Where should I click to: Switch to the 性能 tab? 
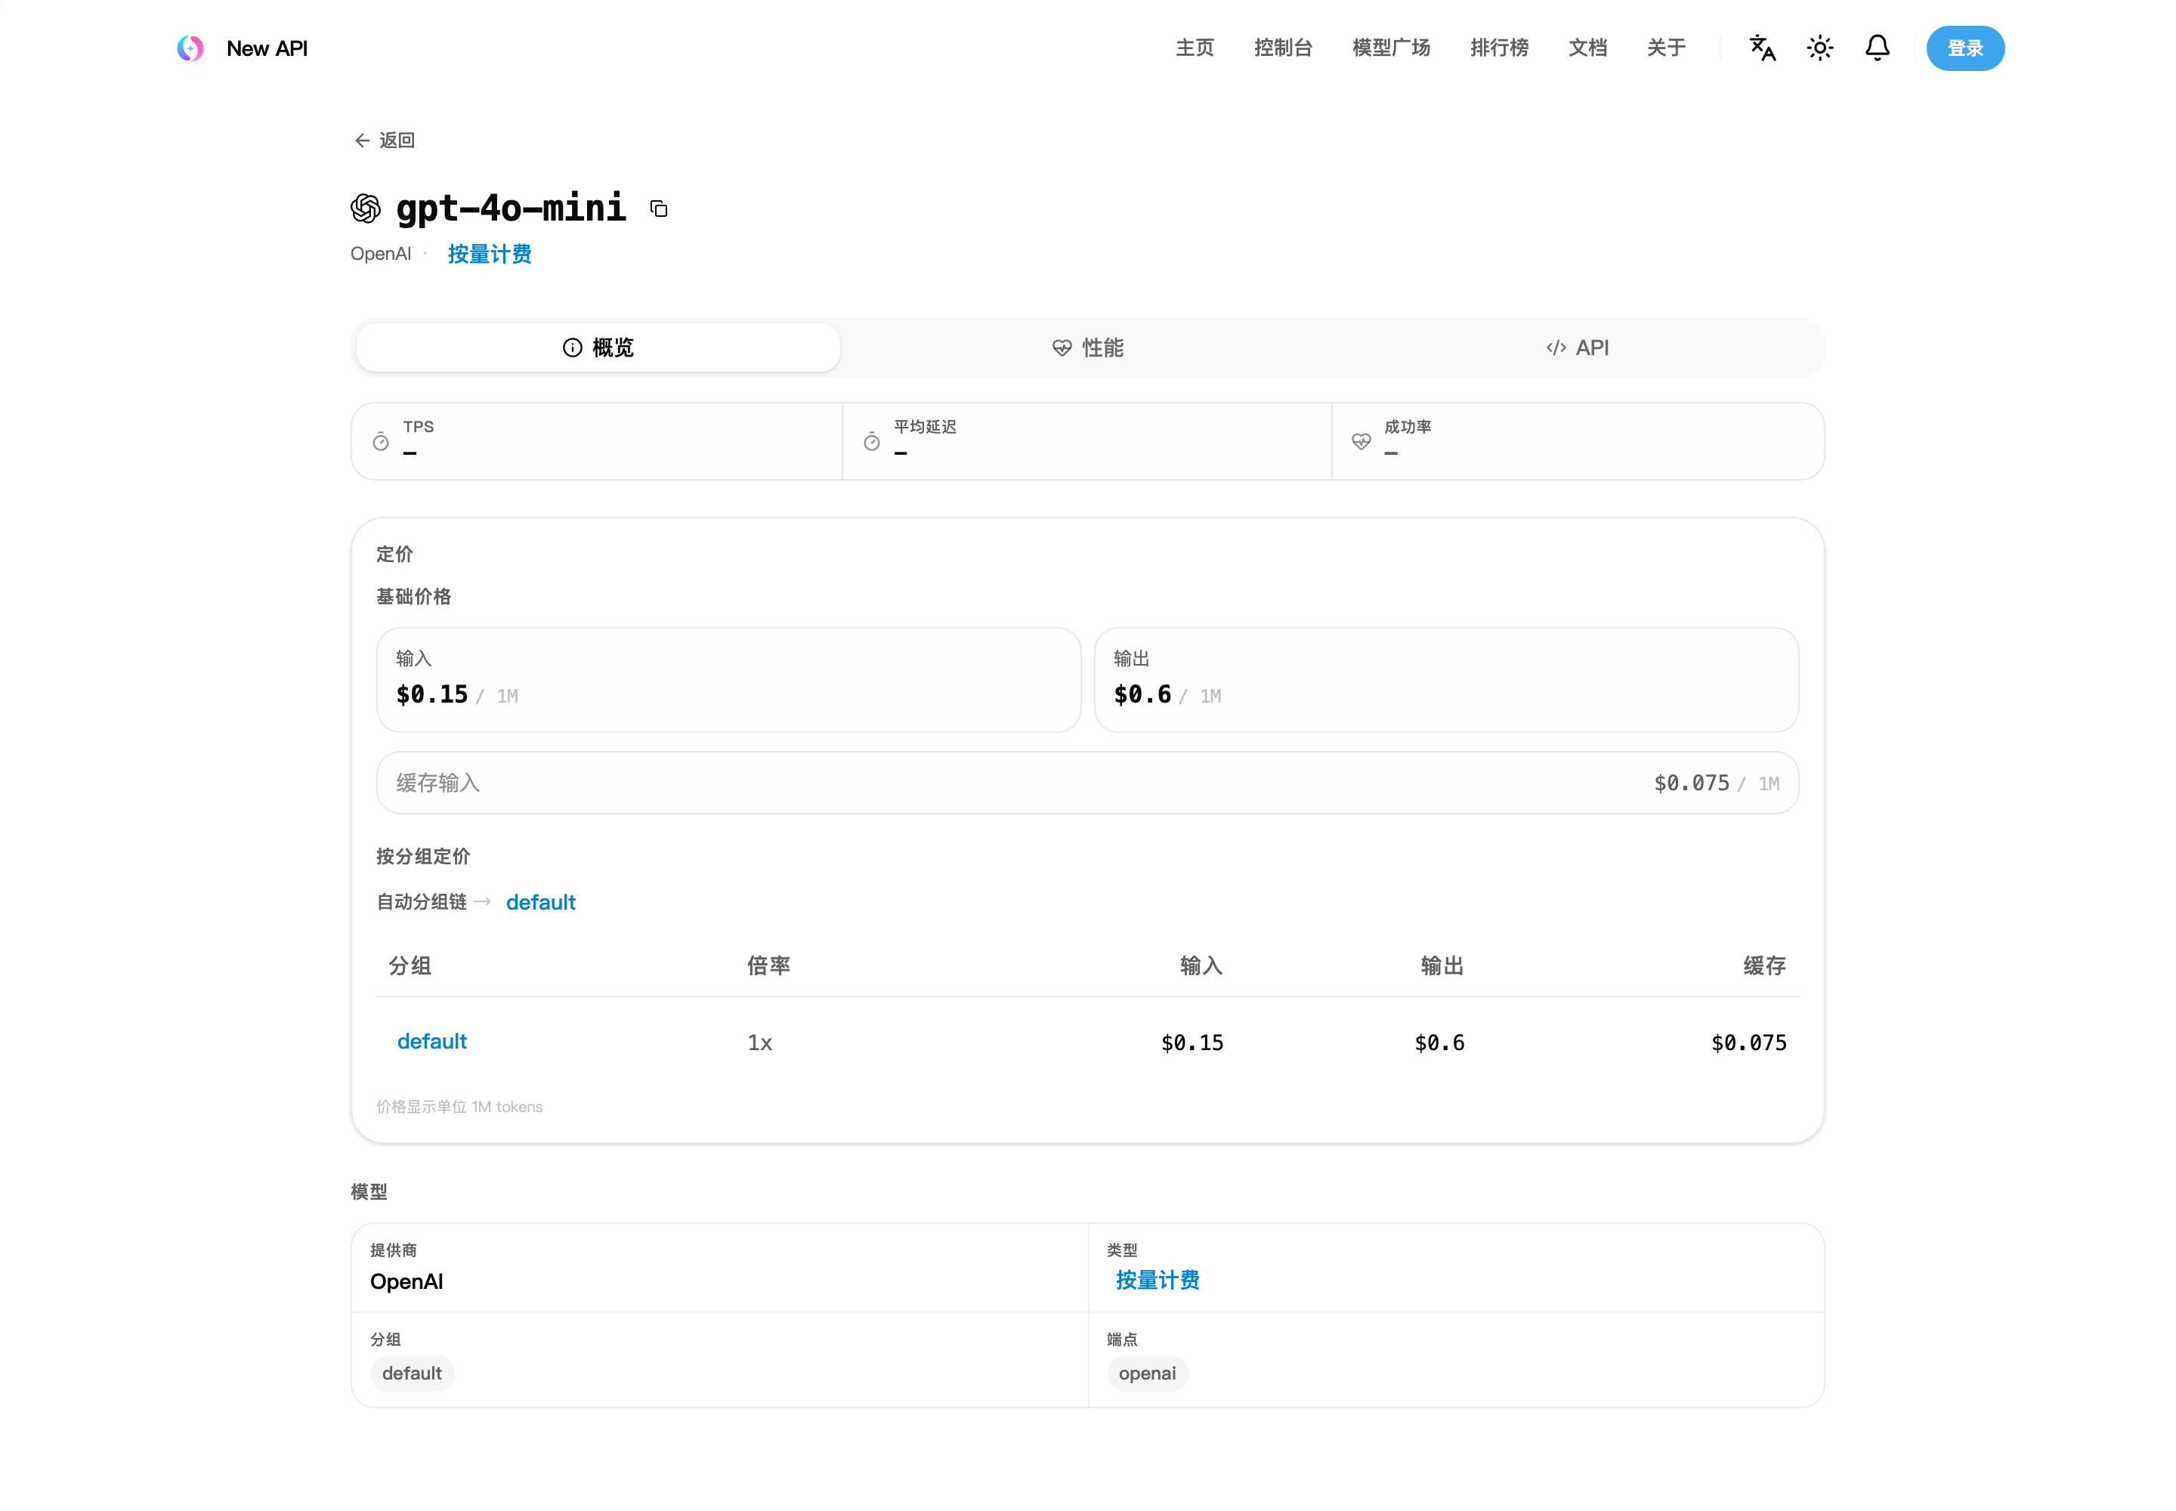(1088, 348)
